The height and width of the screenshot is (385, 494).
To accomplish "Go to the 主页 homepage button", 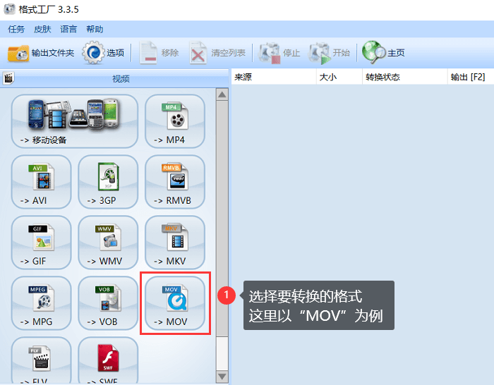I will (x=383, y=53).
